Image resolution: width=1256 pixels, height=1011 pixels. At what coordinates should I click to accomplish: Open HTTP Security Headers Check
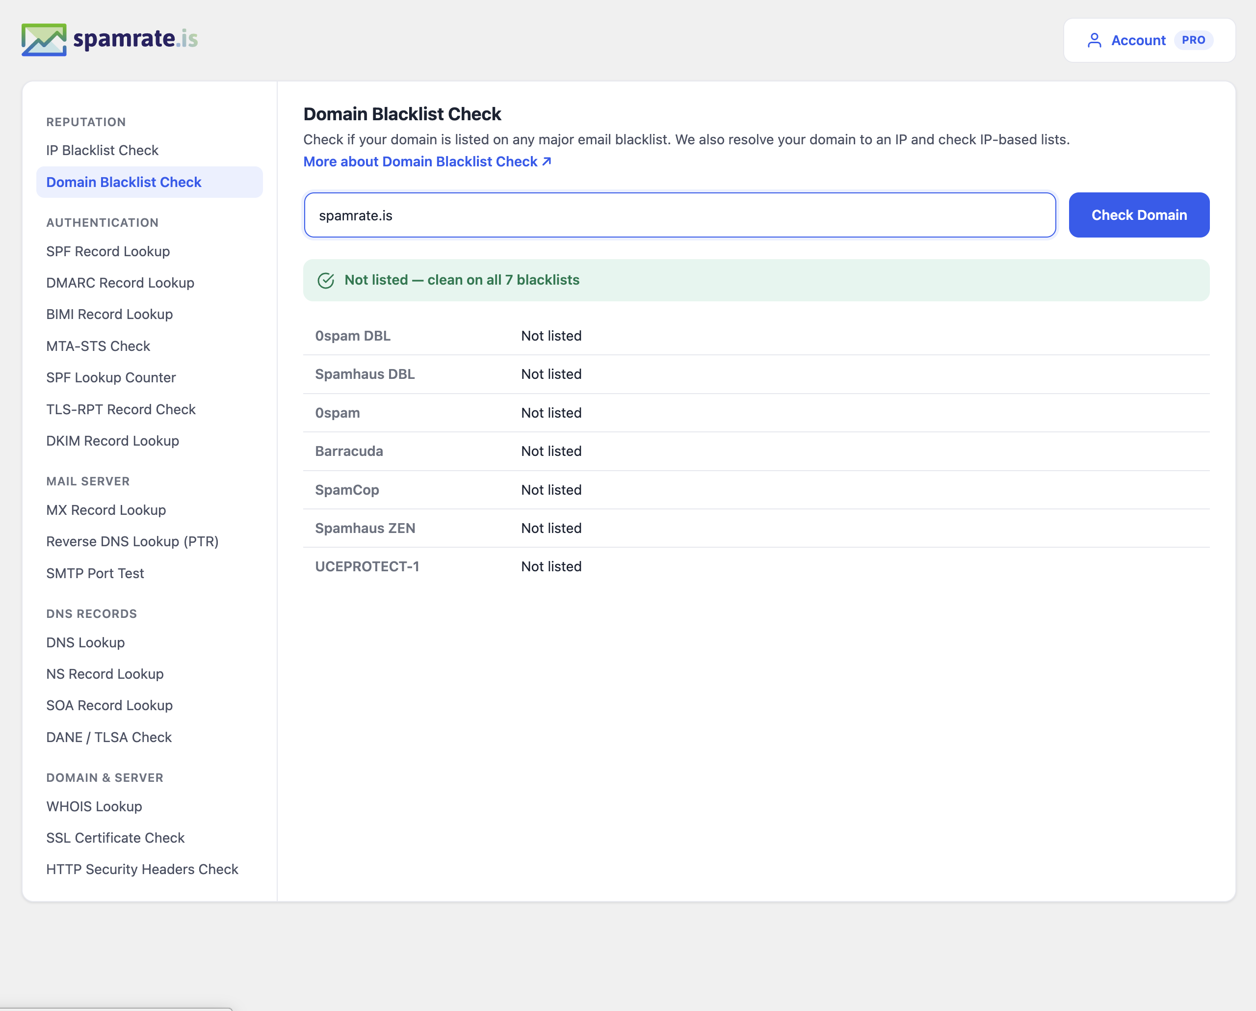[x=142, y=869]
